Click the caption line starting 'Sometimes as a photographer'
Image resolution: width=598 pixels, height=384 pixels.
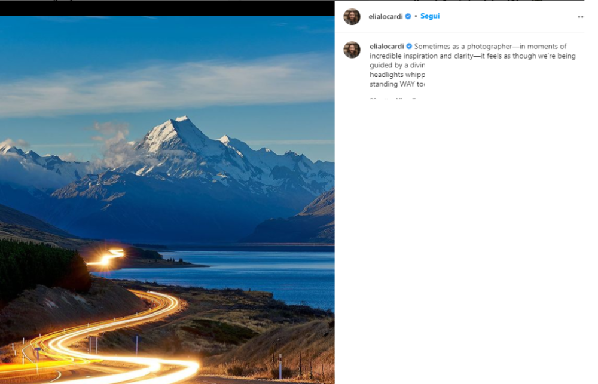(x=490, y=46)
